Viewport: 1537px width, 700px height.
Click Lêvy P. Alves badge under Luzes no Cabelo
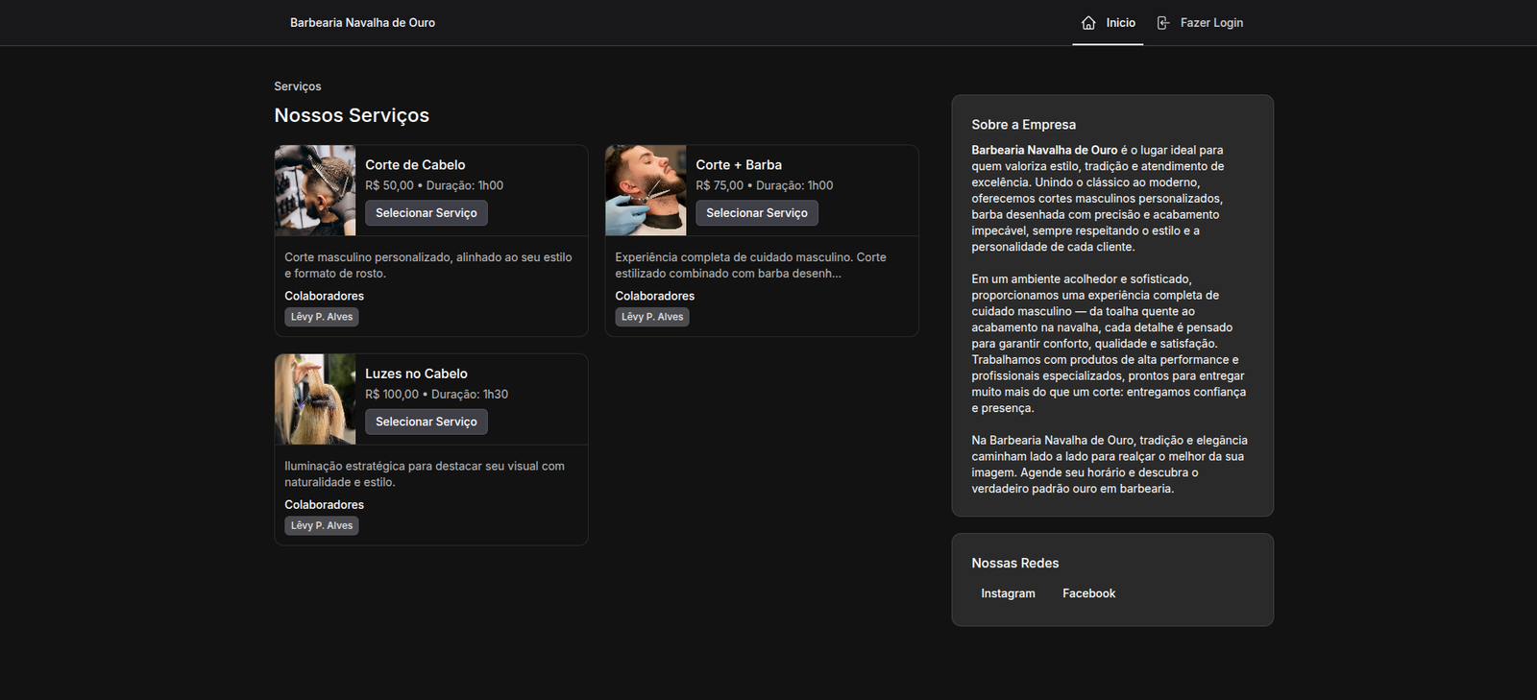322,526
